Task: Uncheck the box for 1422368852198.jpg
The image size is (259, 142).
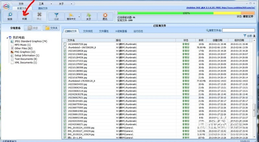Action: [65, 117]
